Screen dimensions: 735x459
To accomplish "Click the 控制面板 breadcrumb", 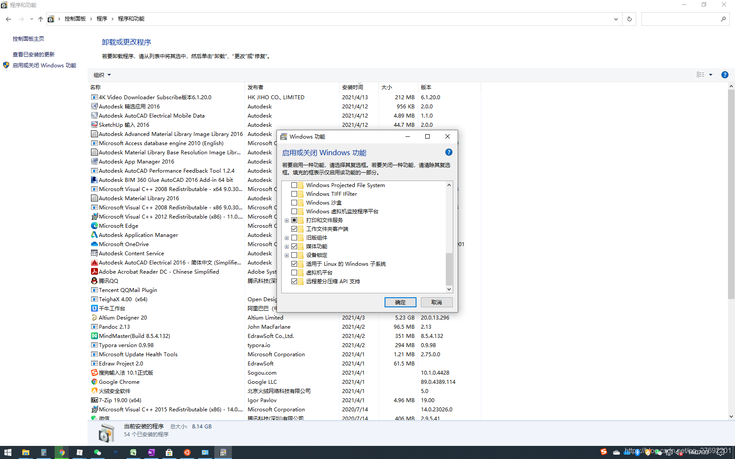I will 75,19.
